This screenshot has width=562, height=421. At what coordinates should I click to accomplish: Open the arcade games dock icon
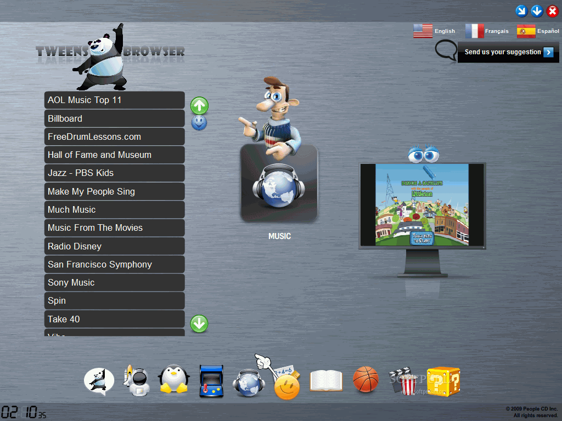click(x=211, y=382)
